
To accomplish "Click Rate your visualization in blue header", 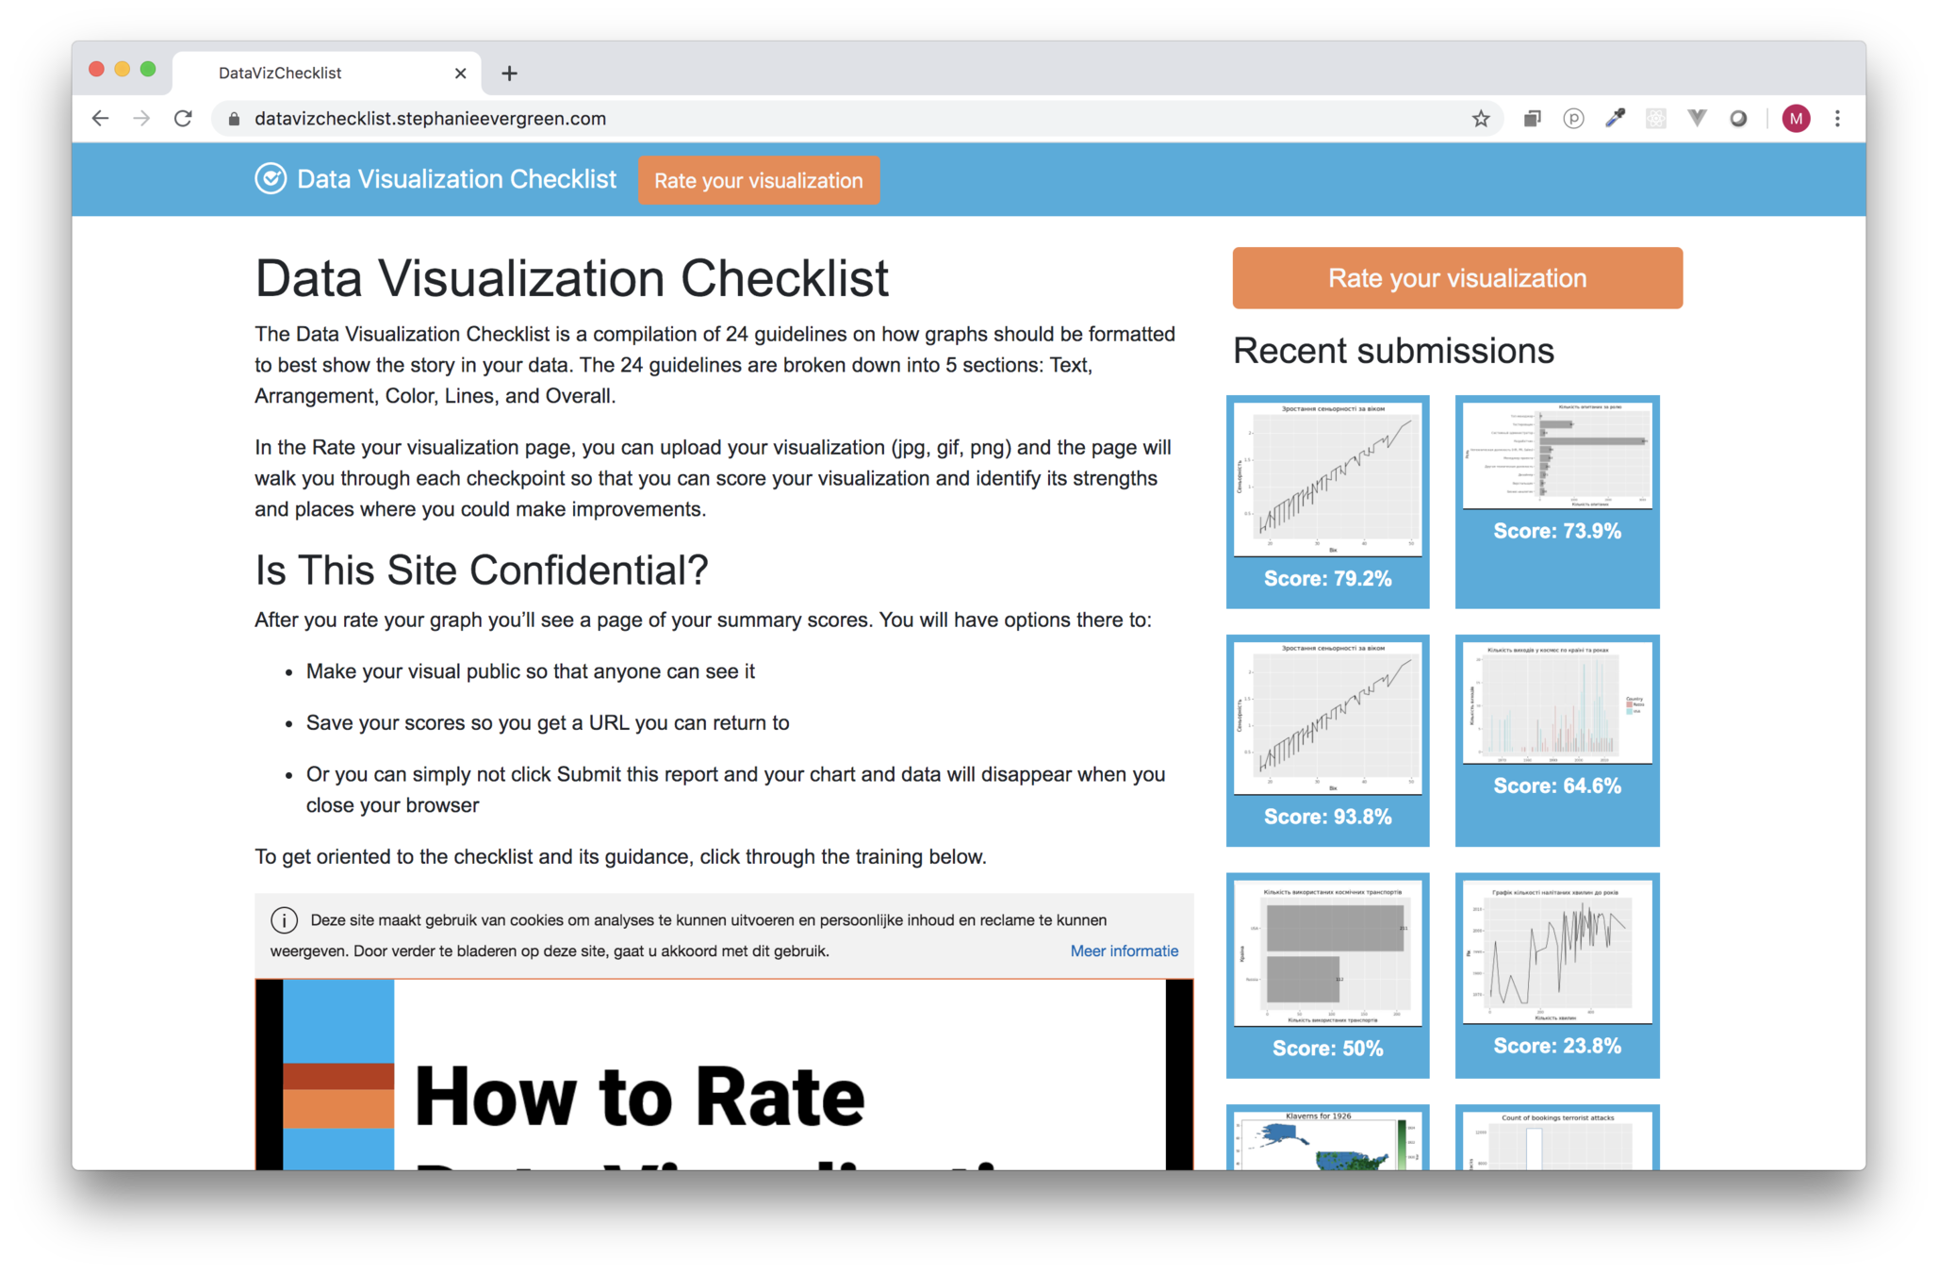I will point(758,180).
